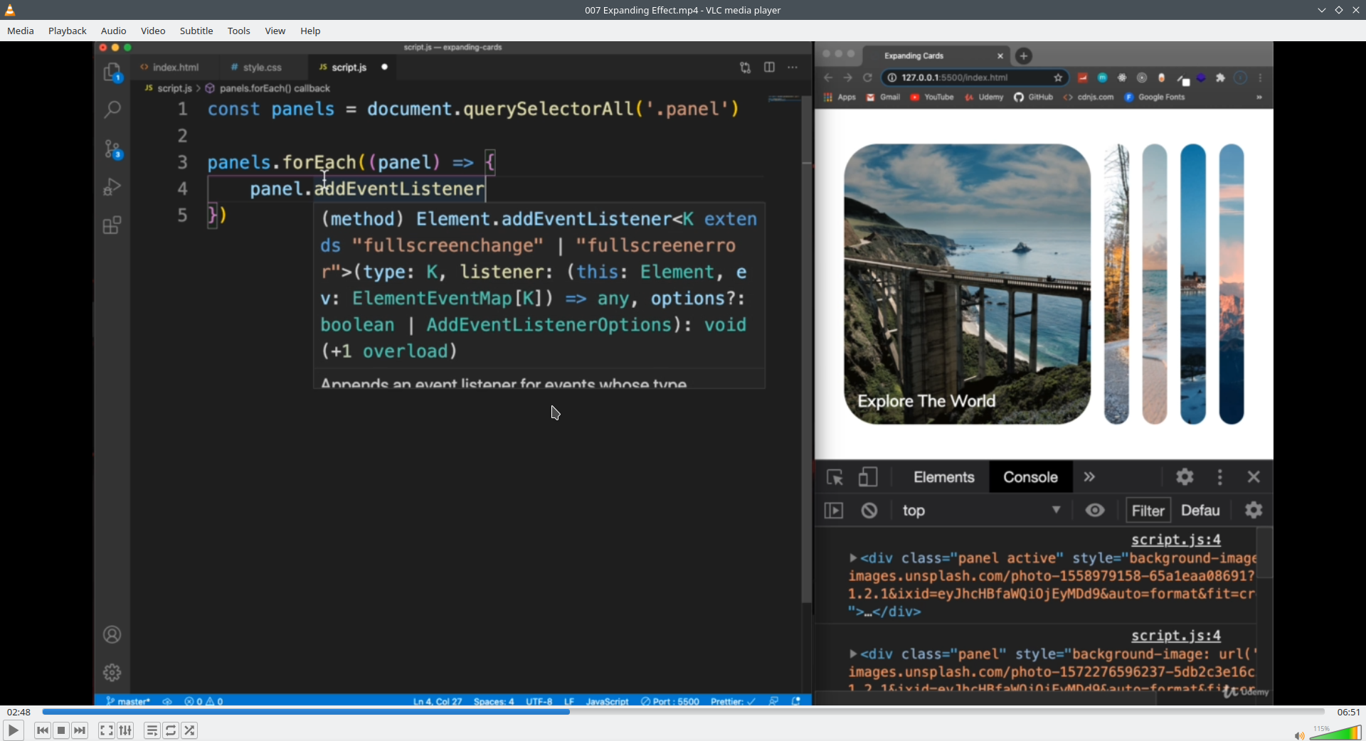
Task: Open the Accounts icon in VS Code
Action: pyautogui.click(x=112, y=634)
